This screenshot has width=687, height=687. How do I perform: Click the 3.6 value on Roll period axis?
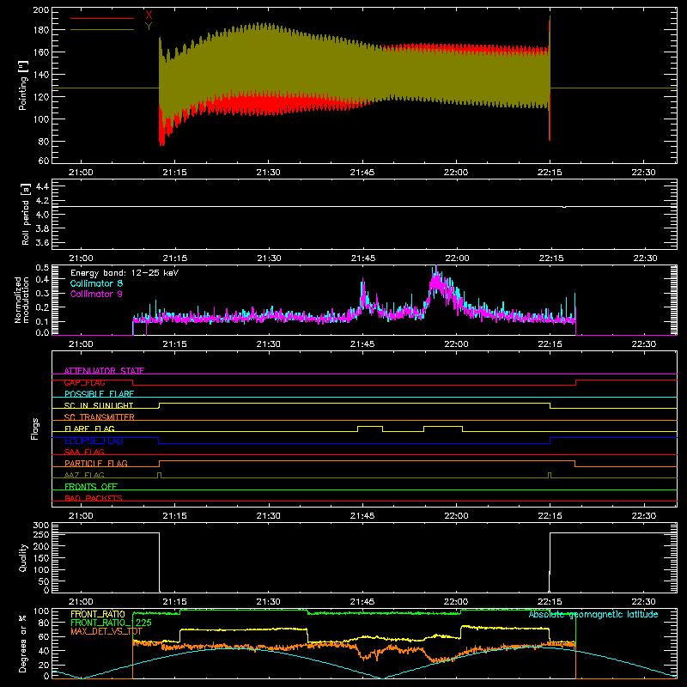[x=42, y=242]
